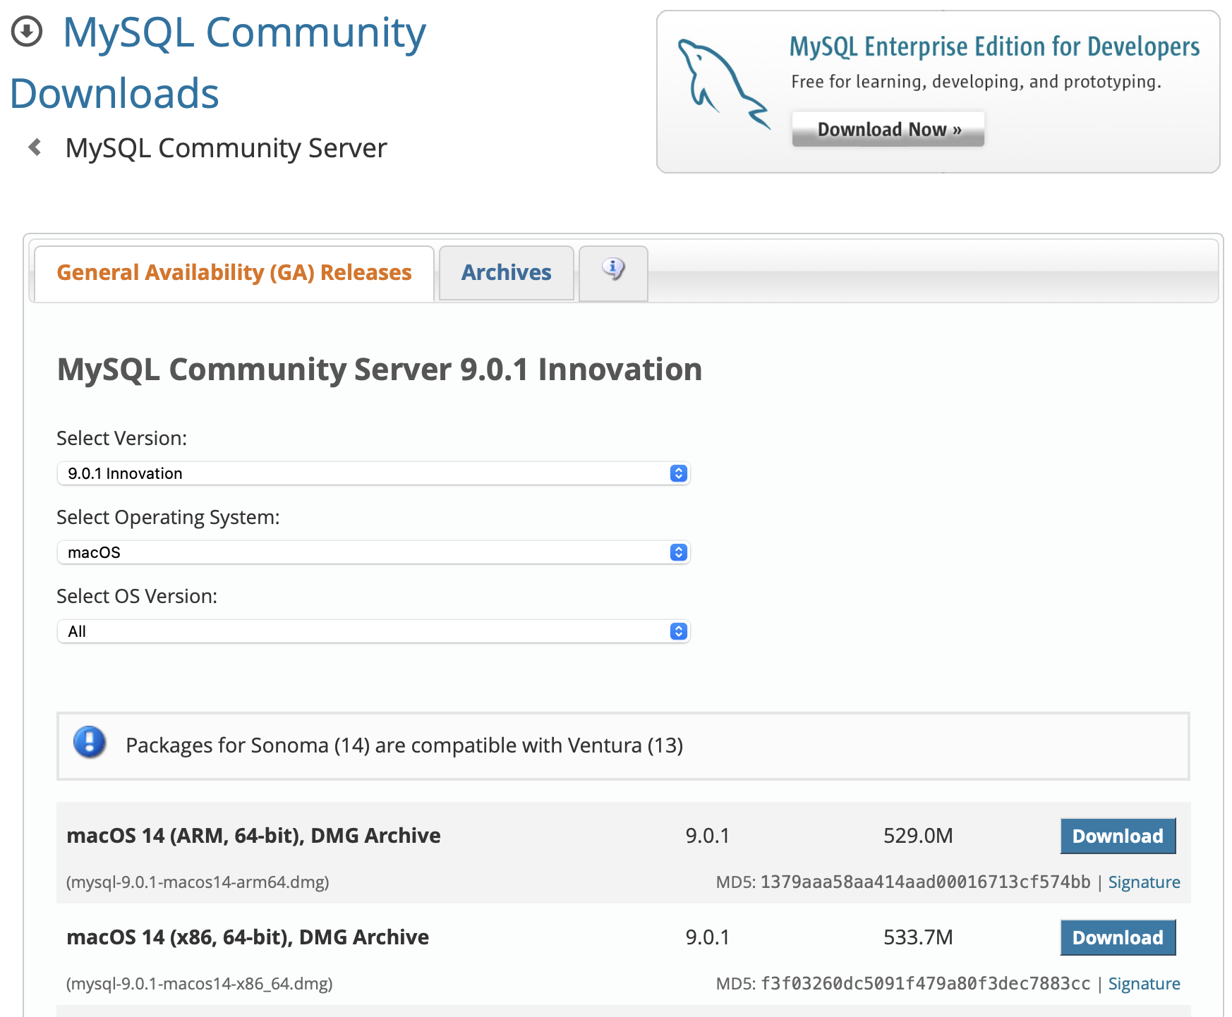Screen dimensions: 1232x1017
Task: Click the Download Now button
Action: tap(888, 130)
